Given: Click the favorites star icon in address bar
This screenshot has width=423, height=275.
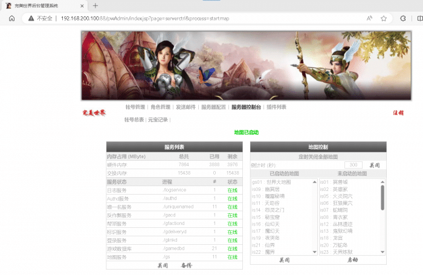Looking at the screenshot, I should [383, 18].
